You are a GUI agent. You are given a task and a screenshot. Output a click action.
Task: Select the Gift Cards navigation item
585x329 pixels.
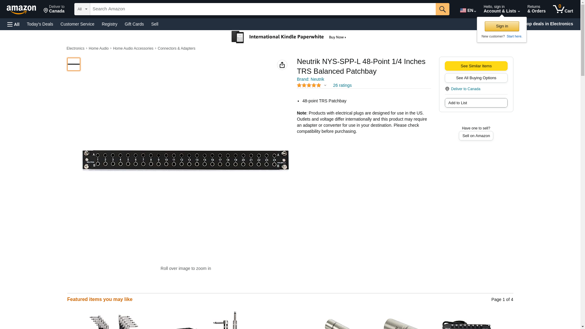pos(134,24)
